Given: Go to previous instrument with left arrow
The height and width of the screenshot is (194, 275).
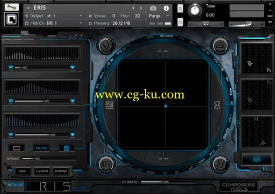Looking at the screenshot, I should (x=133, y=8).
